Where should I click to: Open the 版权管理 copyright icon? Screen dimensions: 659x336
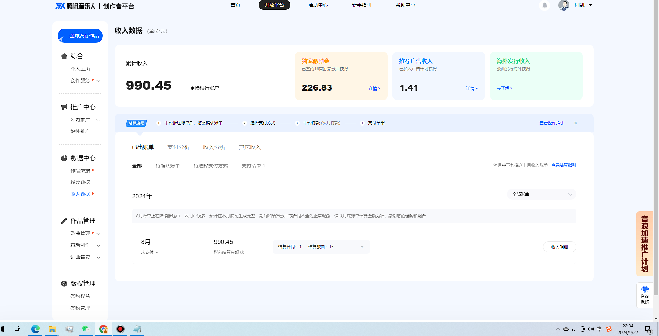(x=64, y=283)
